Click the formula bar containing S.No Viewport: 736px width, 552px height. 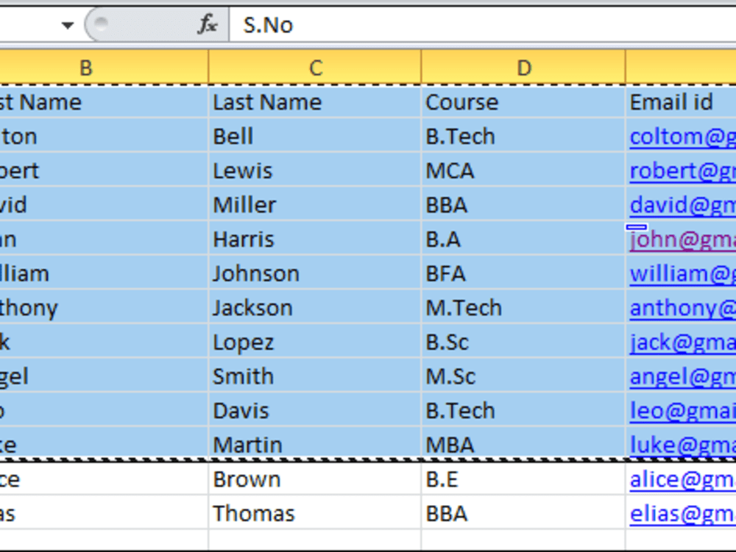(x=483, y=25)
